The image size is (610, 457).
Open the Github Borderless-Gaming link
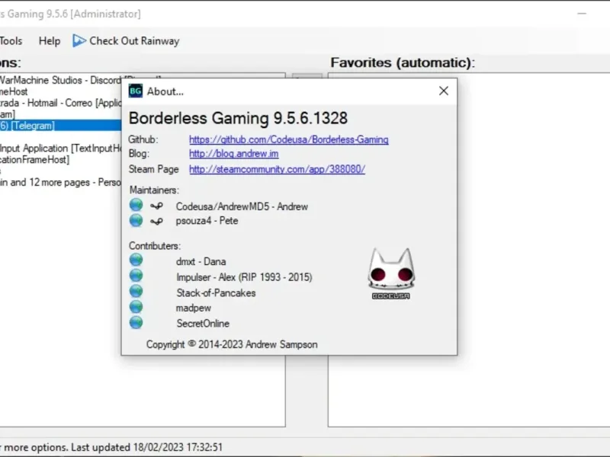pos(289,139)
